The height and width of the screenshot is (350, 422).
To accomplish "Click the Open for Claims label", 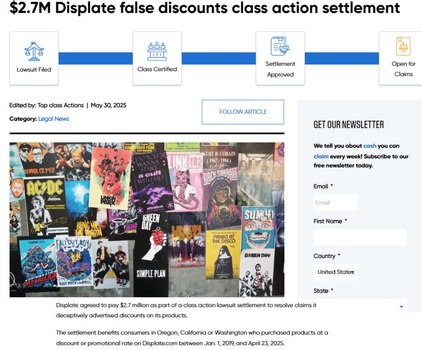I will (404, 69).
